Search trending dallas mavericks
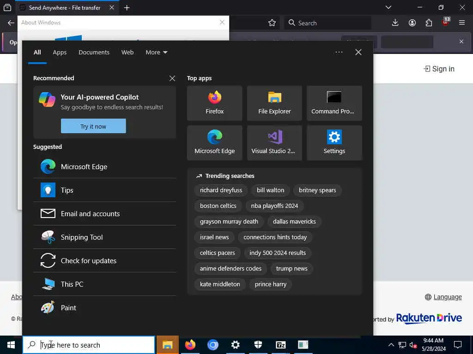 294,222
